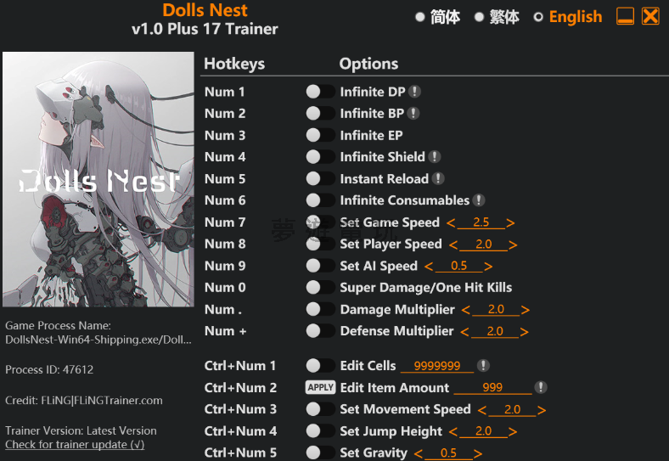
Task: Click the info icon next to Infinite DP
Action: (414, 92)
